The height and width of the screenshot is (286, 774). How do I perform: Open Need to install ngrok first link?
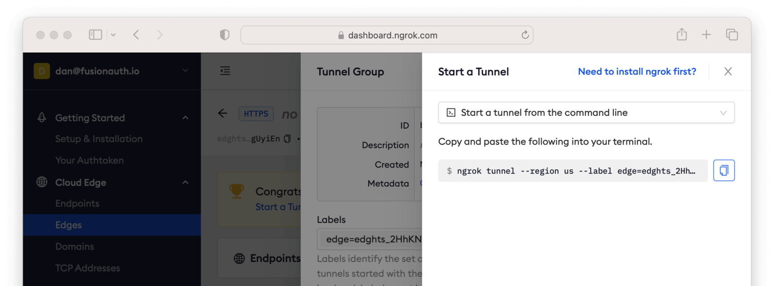[637, 71]
